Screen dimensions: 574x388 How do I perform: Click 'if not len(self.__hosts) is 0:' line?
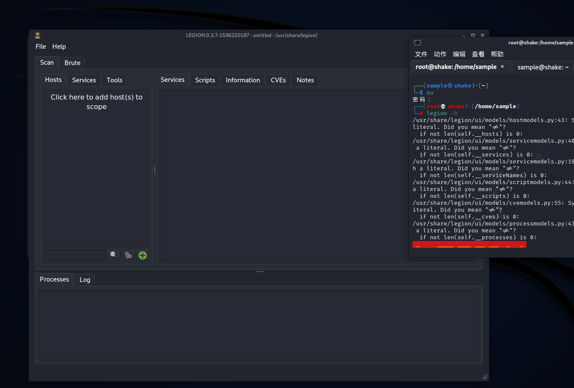point(471,134)
